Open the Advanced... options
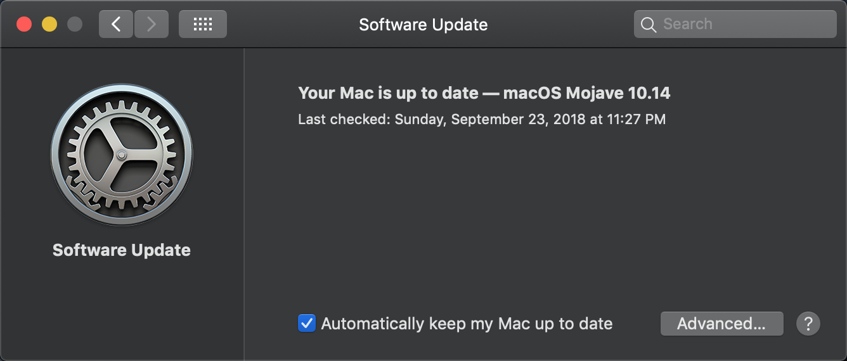Image resolution: width=847 pixels, height=361 pixels. [721, 324]
